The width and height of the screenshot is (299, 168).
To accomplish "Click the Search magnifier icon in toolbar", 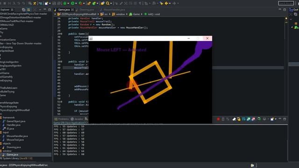I will [107, 3].
